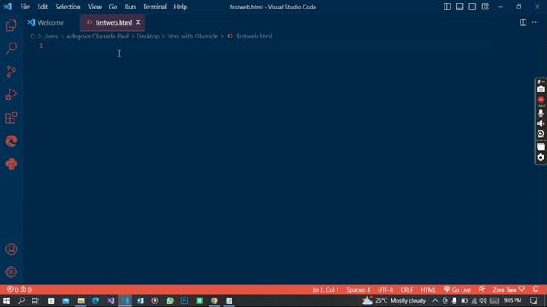Viewport: 547px width, 307px height.
Task: Toggle system audio speaker in recorder widget
Action: point(541,124)
